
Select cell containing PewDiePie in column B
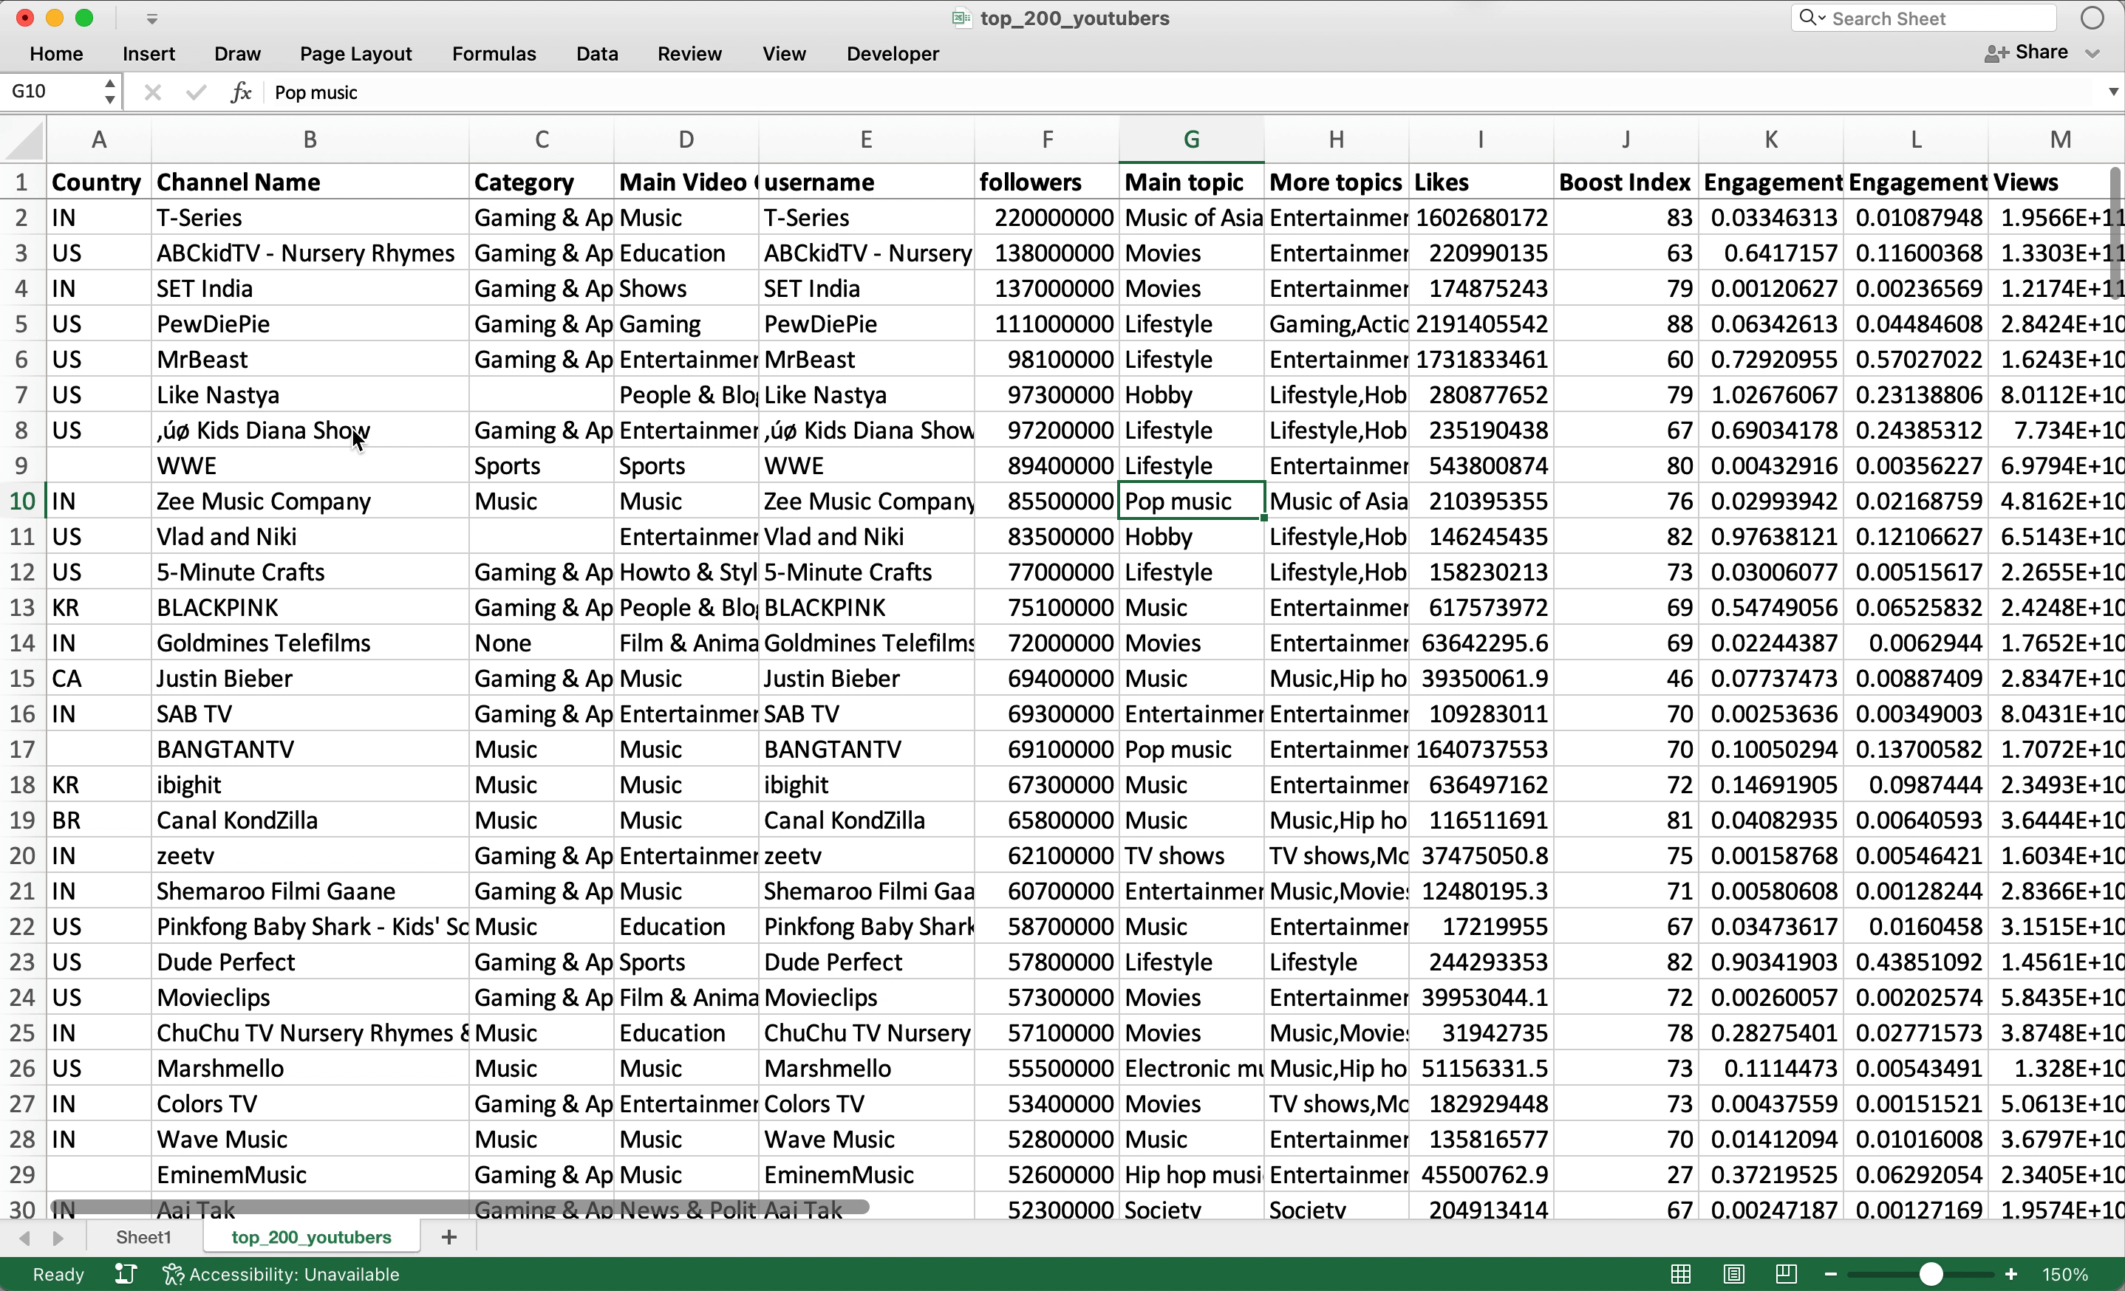(310, 324)
